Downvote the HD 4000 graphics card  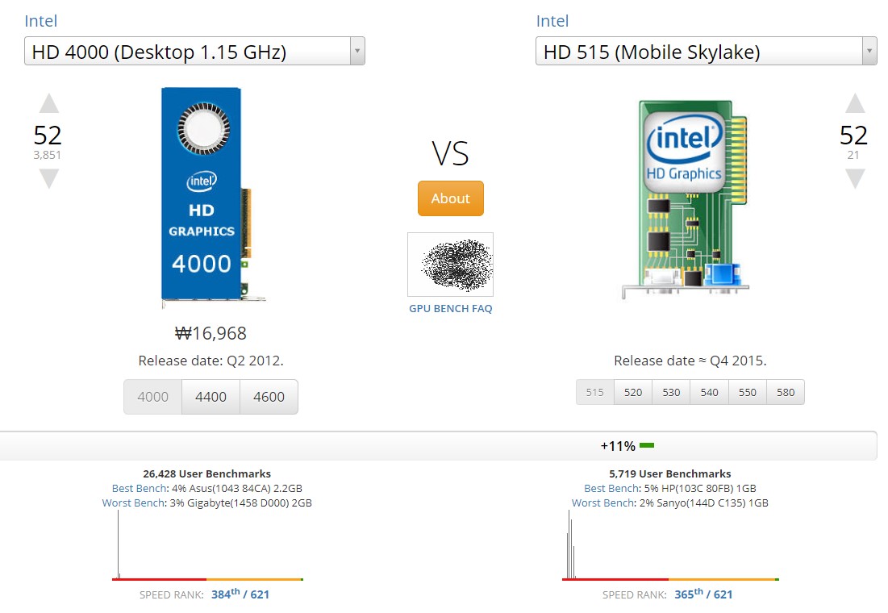tap(49, 179)
